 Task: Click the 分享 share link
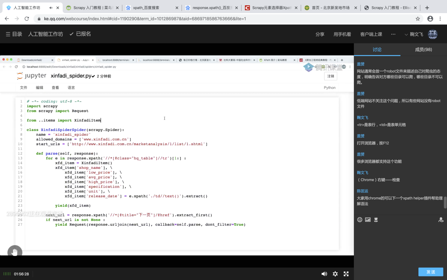(x=320, y=34)
